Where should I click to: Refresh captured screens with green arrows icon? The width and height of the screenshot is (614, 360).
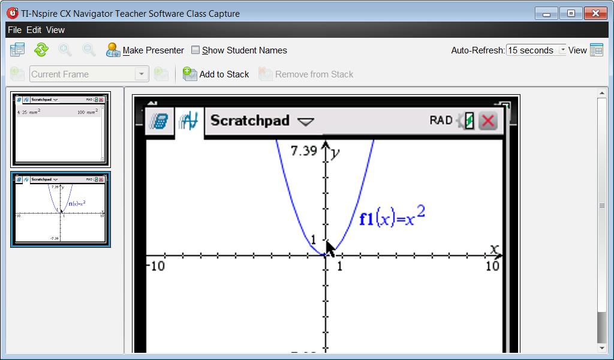point(41,50)
